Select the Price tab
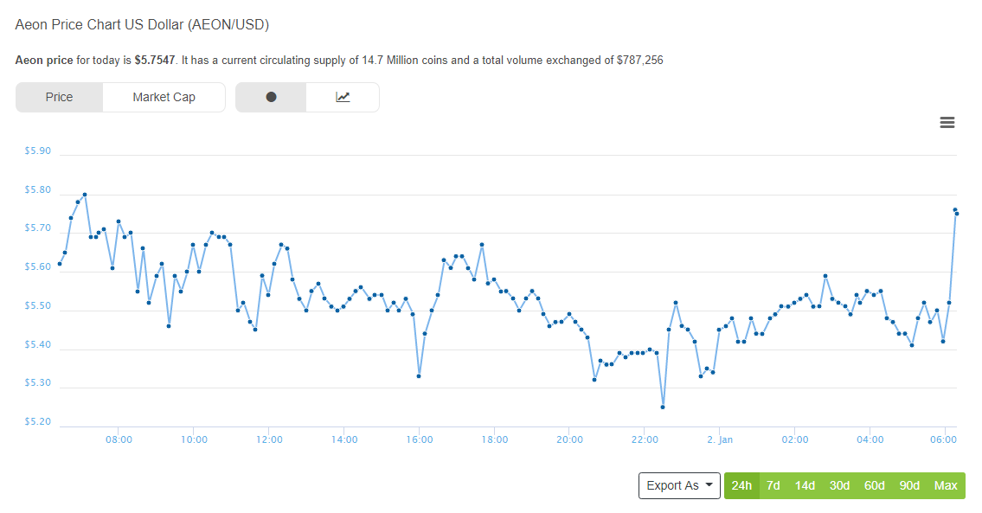 (x=59, y=97)
